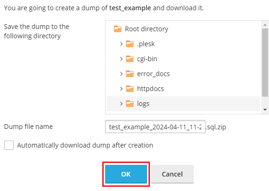This screenshot has width=269, height=191.
Task: Expand the error_docs folder chevron
Action: click(121, 74)
